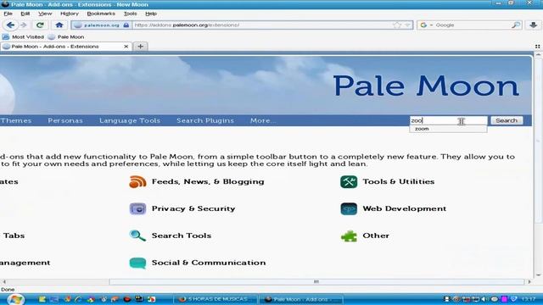543x305 pixels.
Task: Bookmark this page with the star icon
Action: 397,25
